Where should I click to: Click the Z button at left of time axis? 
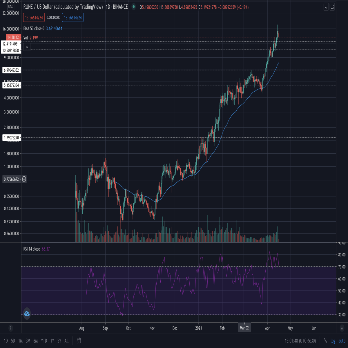point(10,328)
